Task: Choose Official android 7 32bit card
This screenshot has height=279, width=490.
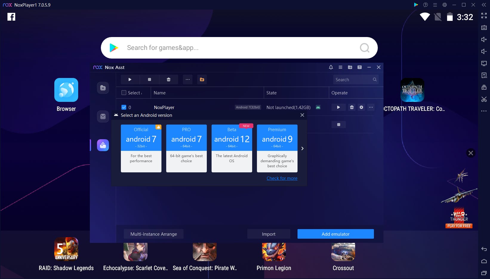Action: 141,148
